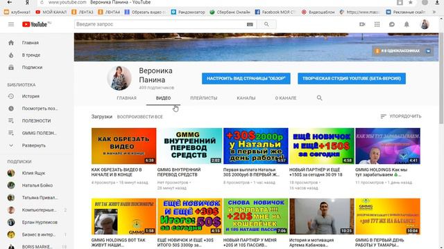Click the History clock icon
Viewport: 444px width, 249px height.
pos(11,96)
